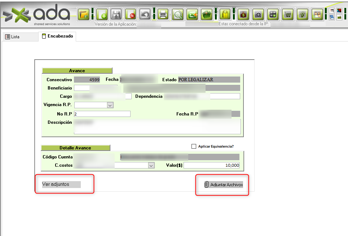
Task: Click the money bag icon
Action: point(243,14)
